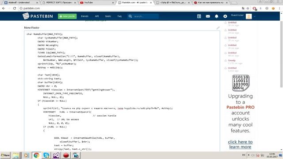
Task: Click the site info icon in address bar
Action: point(21,8)
